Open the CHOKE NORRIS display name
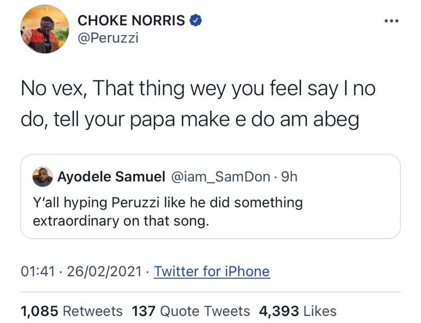Screen dimensions: 421x323 [x=131, y=20]
